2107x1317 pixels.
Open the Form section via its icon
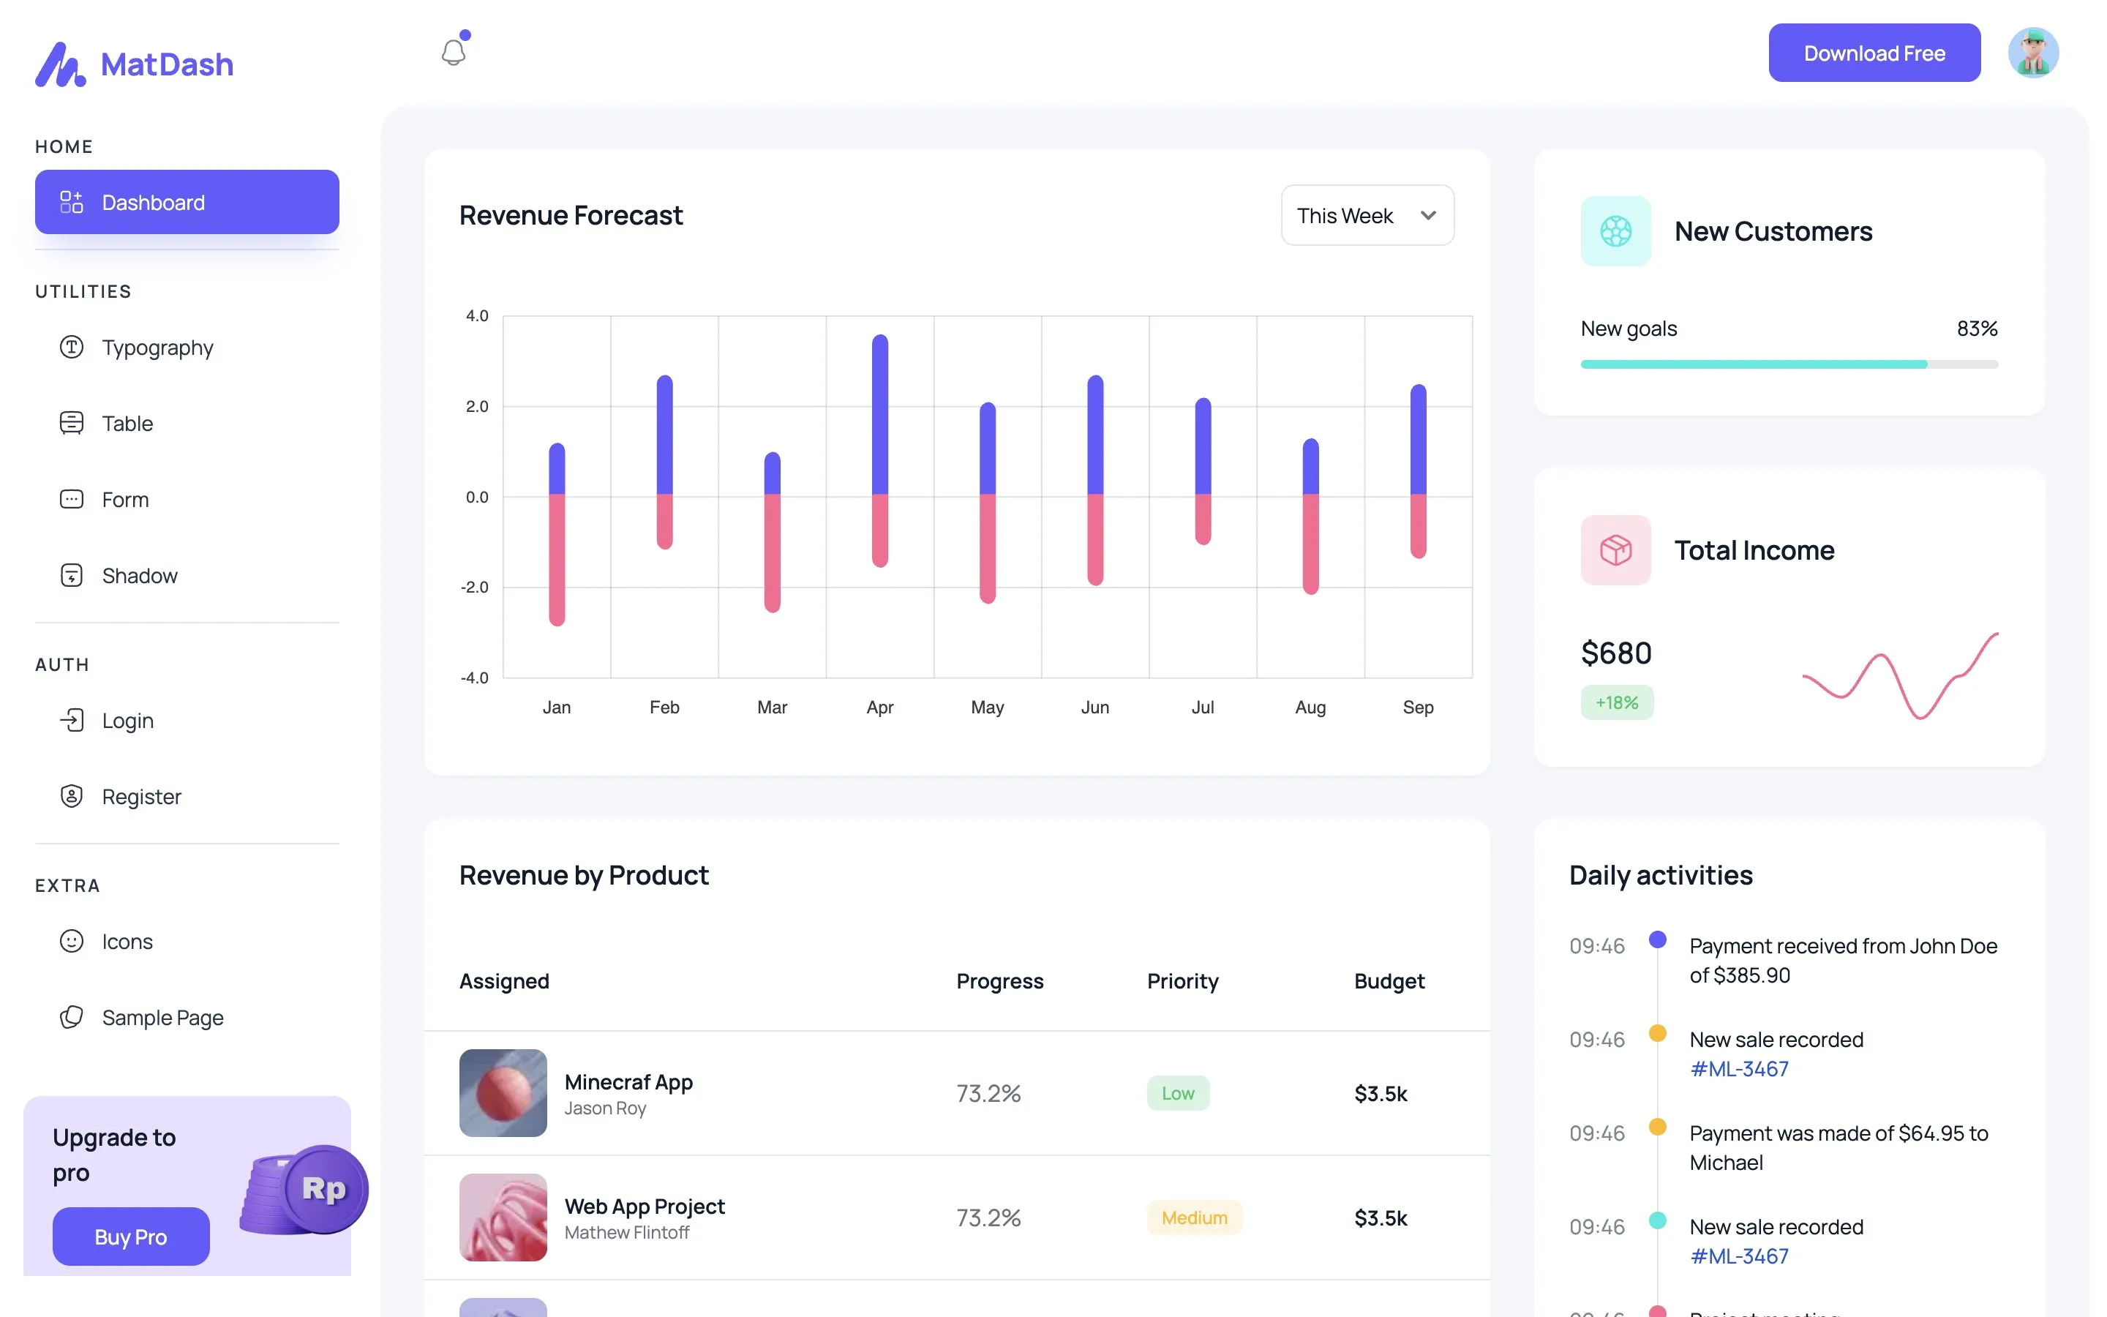coord(72,499)
